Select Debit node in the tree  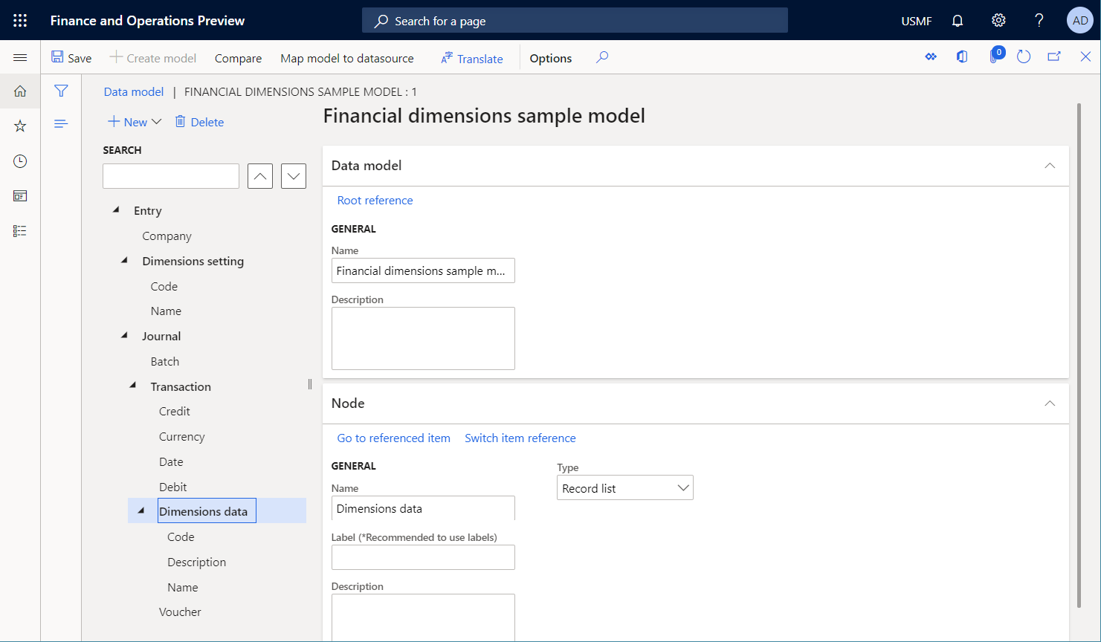pyautogui.click(x=173, y=487)
